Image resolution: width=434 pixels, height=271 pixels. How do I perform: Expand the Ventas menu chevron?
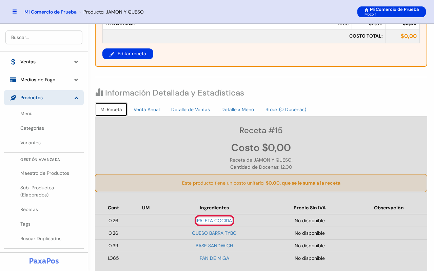point(76,62)
